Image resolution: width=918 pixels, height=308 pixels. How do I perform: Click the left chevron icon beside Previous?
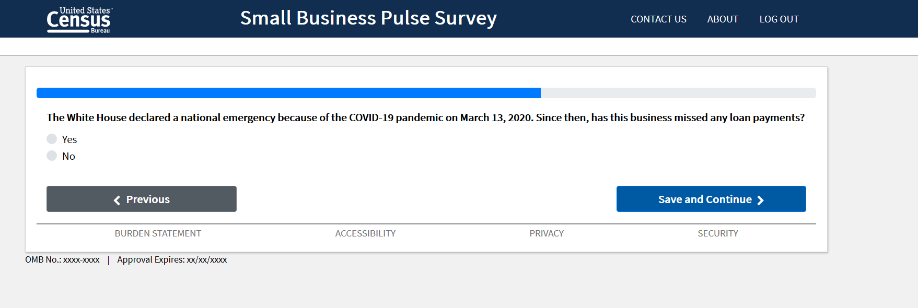(117, 200)
